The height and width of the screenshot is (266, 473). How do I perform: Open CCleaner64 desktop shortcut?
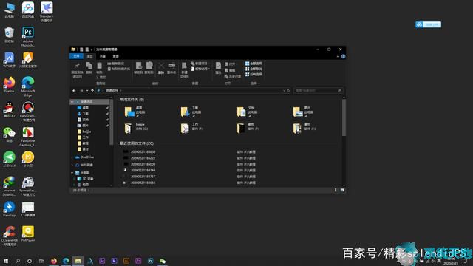[x=10, y=236]
